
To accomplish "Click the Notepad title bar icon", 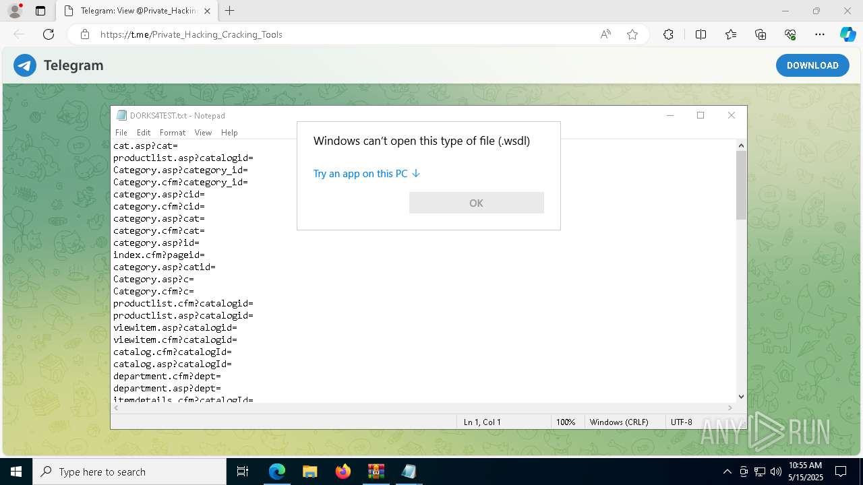I will pyautogui.click(x=121, y=115).
